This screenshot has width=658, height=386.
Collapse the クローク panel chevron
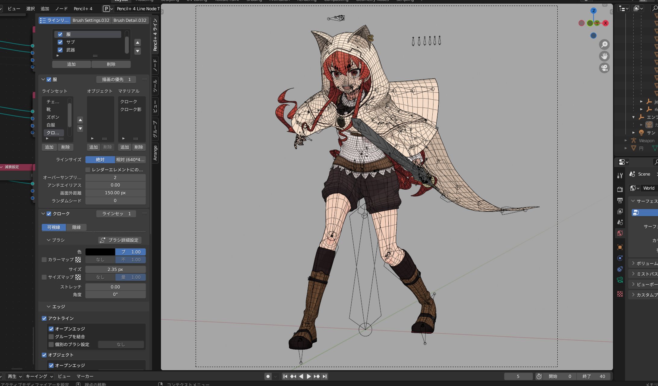pyautogui.click(x=43, y=214)
